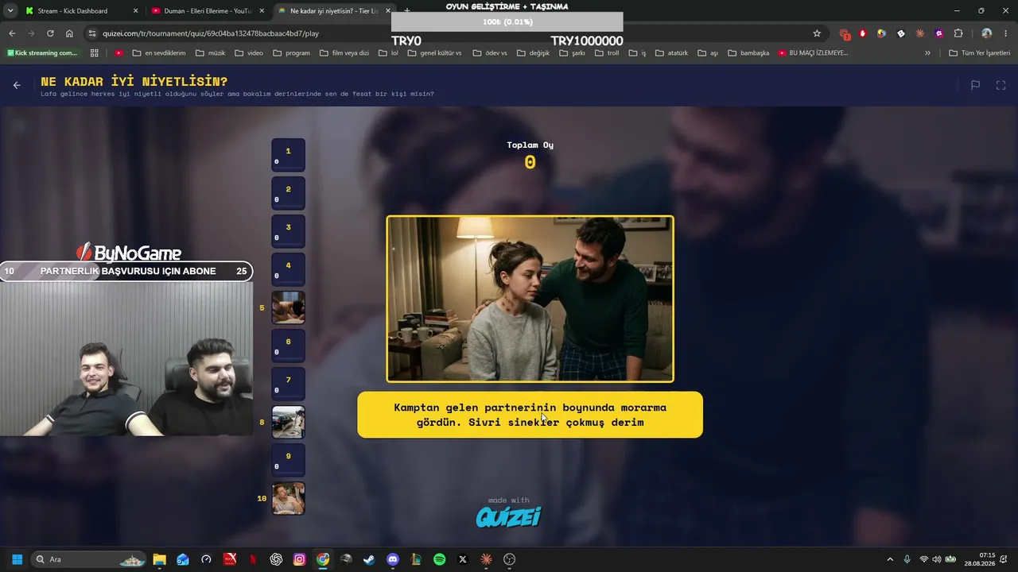Open the program bookmarks folder

click(x=291, y=53)
